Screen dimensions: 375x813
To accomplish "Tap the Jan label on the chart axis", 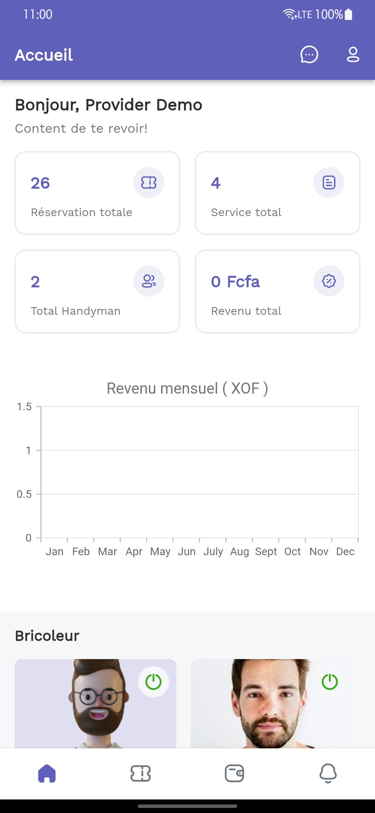I will pyautogui.click(x=55, y=551).
